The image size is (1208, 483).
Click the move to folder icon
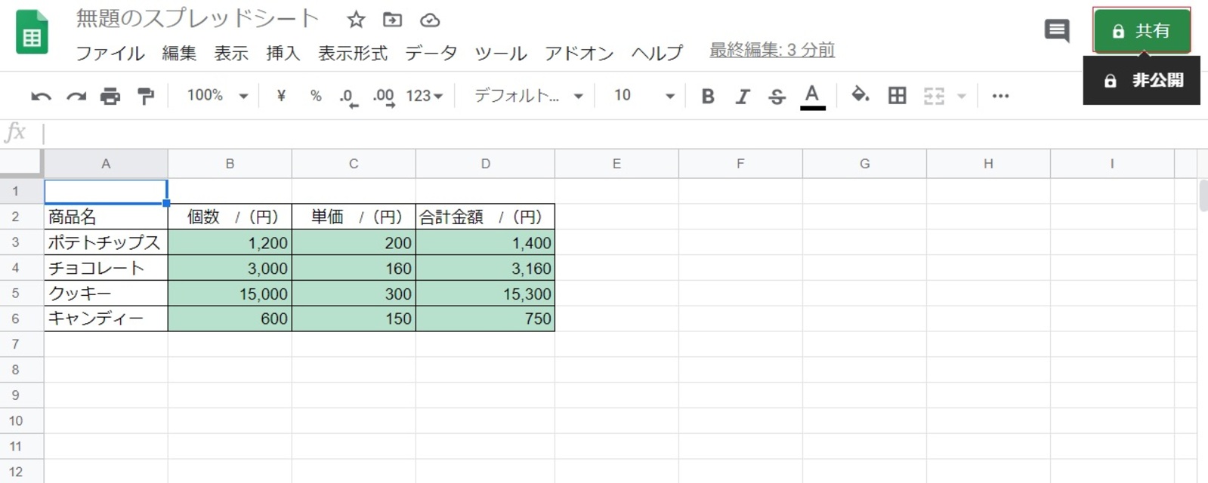coord(392,20)
